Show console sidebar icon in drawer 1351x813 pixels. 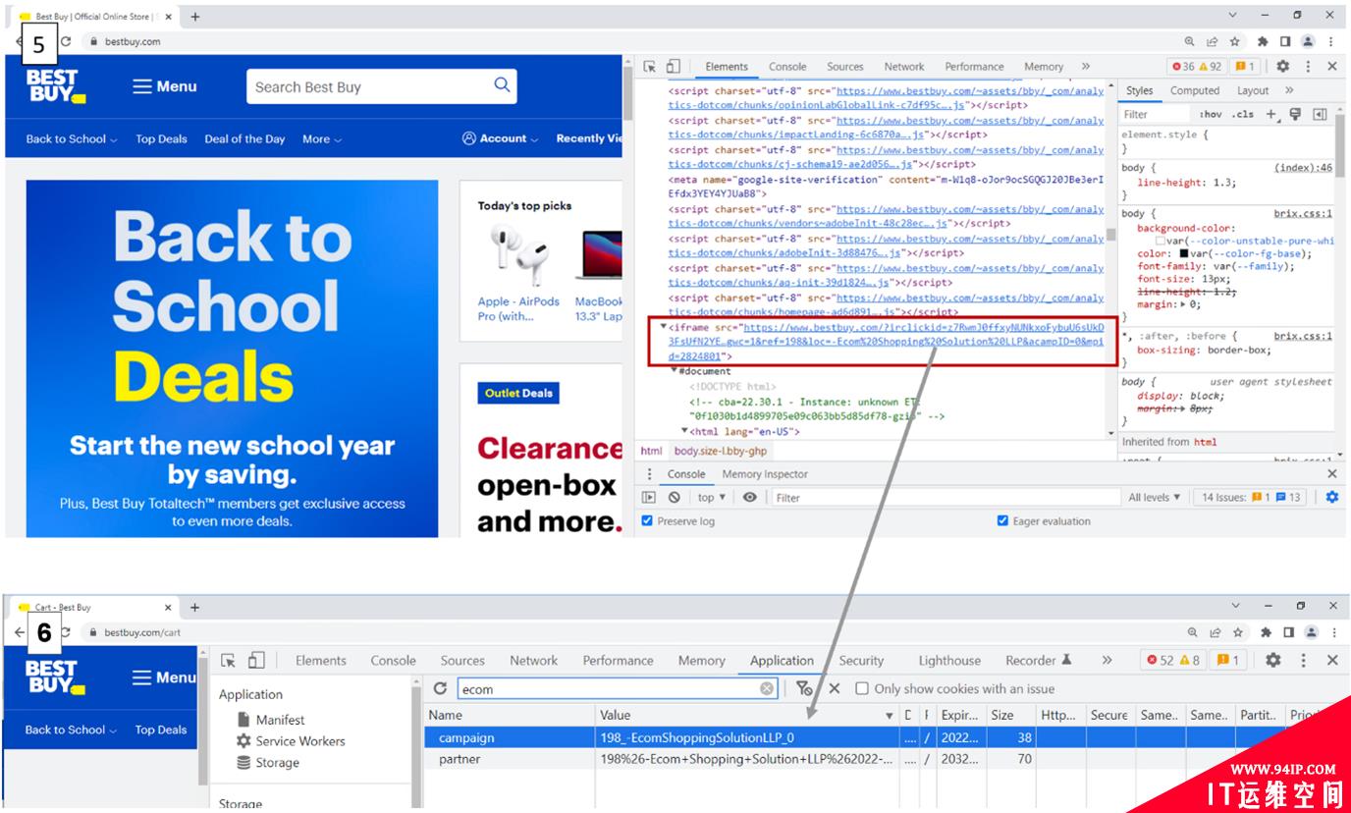[649, 498]
